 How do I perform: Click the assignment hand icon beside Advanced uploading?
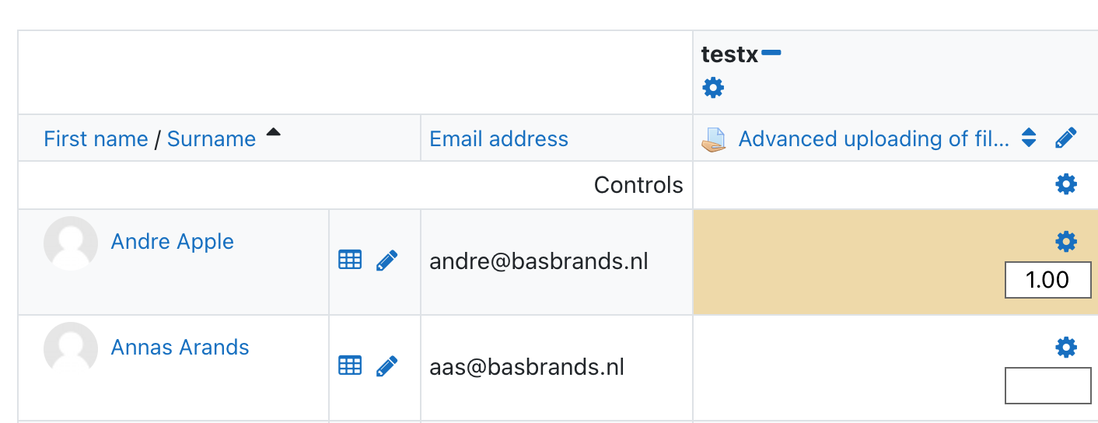pyautogui.click(x=714, y=140)
